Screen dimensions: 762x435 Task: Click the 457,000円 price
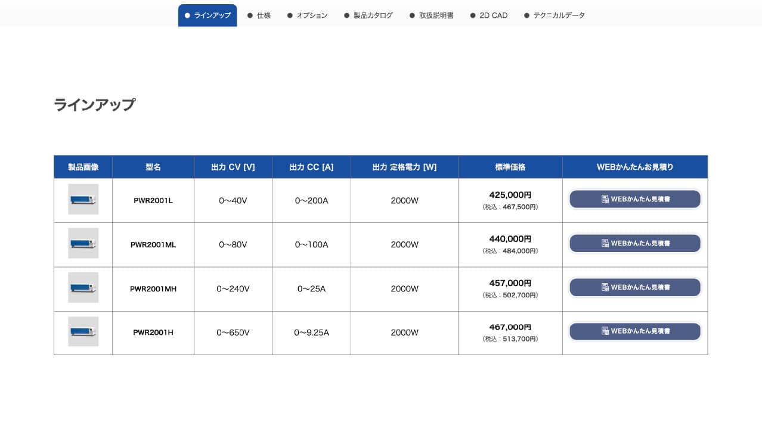tap(510, 283)
